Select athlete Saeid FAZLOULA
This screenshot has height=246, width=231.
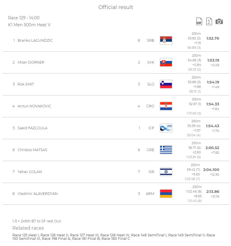click(32, 128)
